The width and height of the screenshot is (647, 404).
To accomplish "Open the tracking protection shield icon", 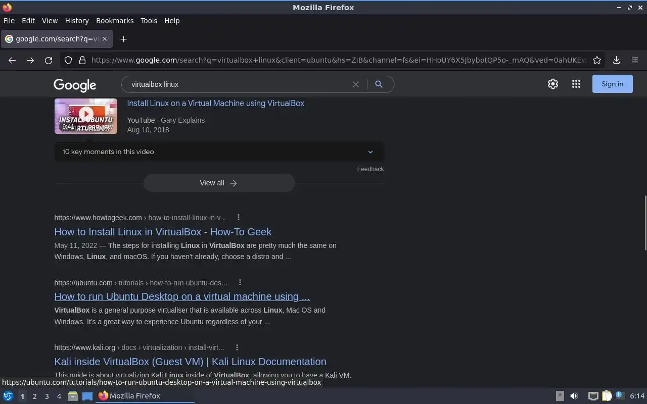I will (x=68, y=60).
